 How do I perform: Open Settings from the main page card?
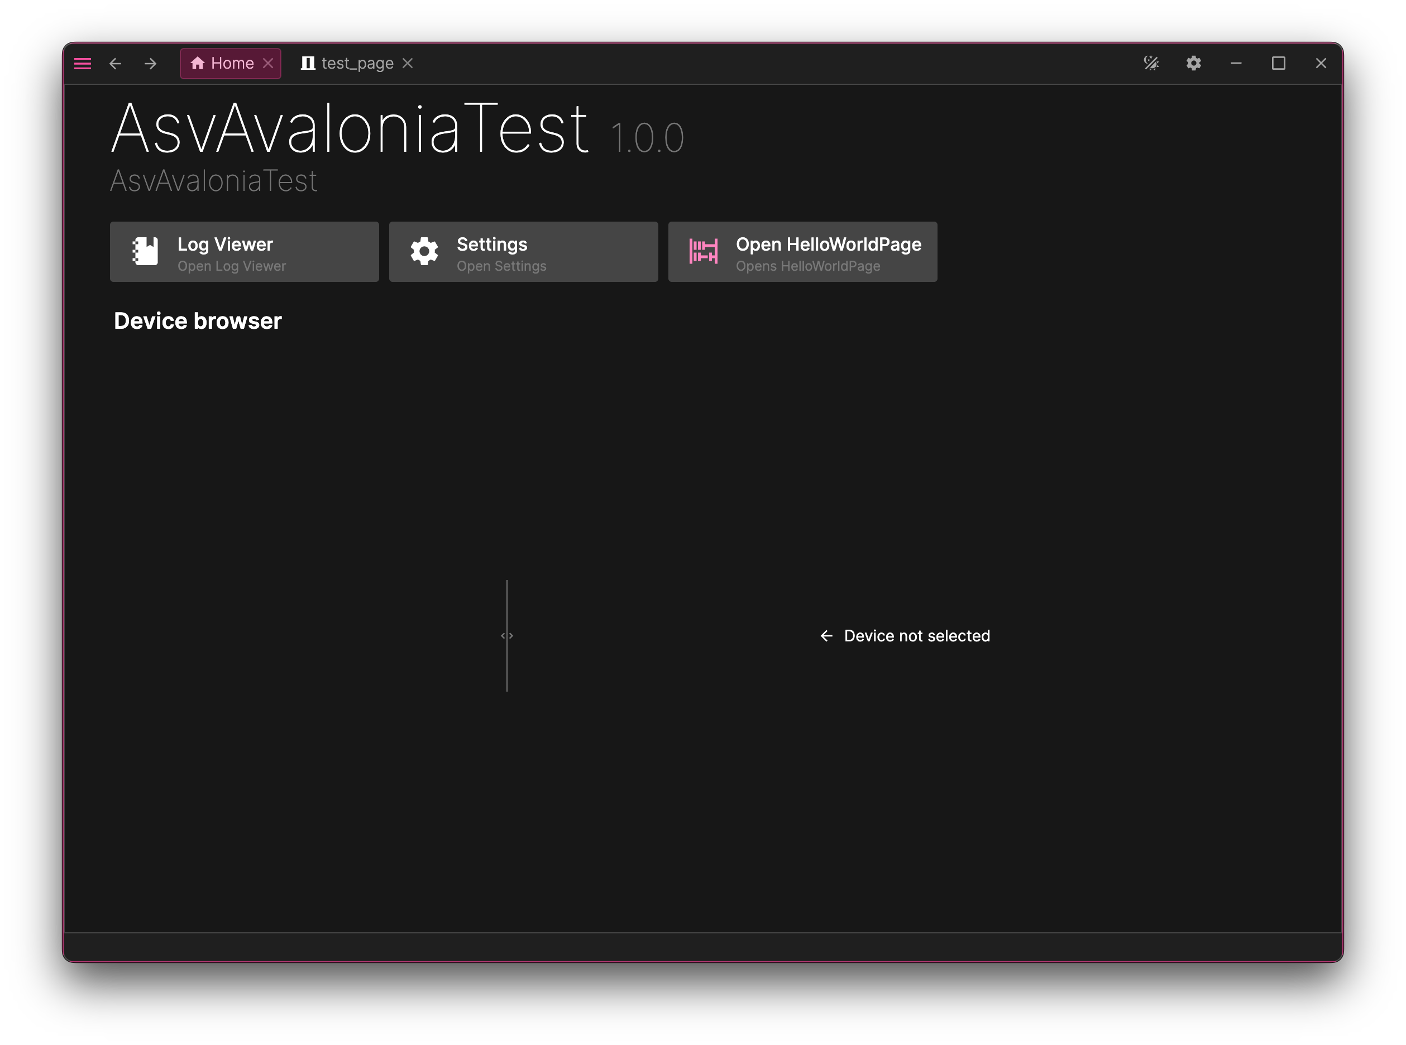[523, 251]
